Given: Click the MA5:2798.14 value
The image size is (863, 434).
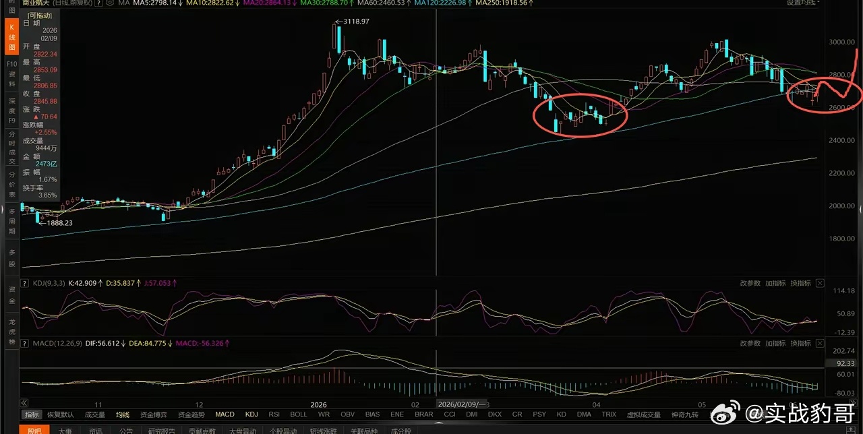Looking at the screenshot, I should (x=158, y=3).
